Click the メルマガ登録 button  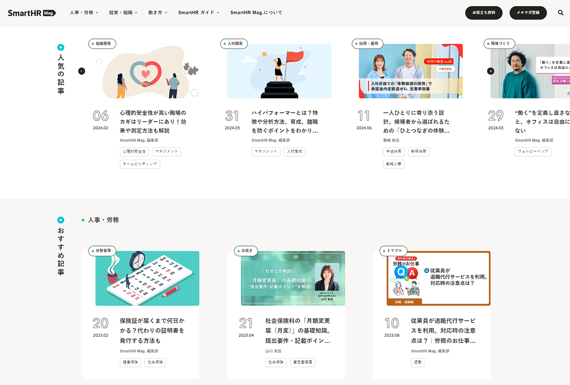528,13
